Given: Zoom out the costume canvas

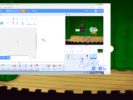Looking at the screenshot, I should 30,57.
